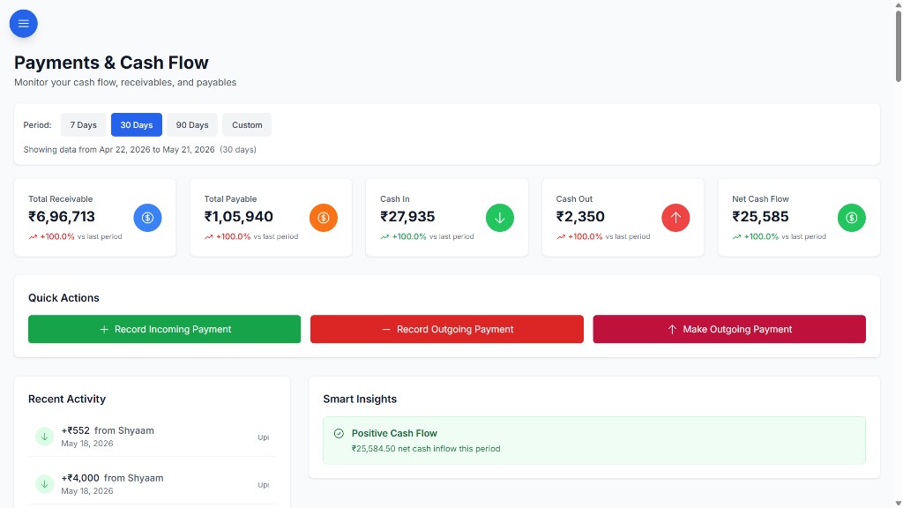Click the Upi label on the ₹4,000 row
This screenshot has width=903, height=508.
263,485
